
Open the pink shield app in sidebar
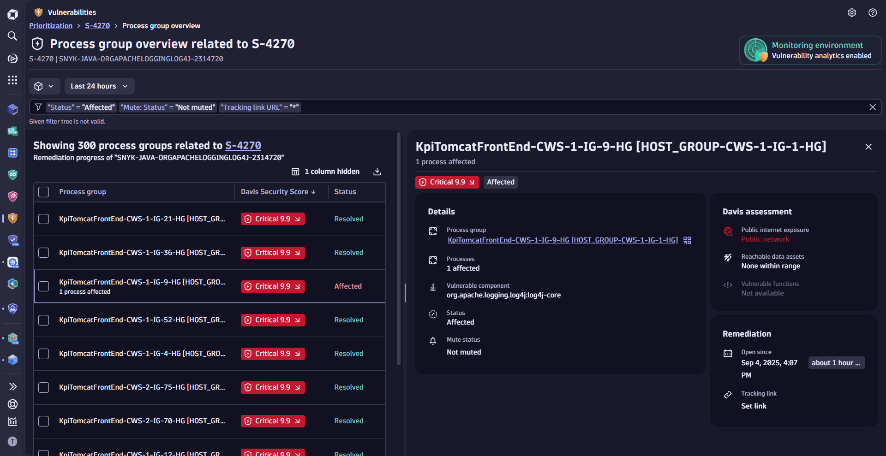point(12,196)
